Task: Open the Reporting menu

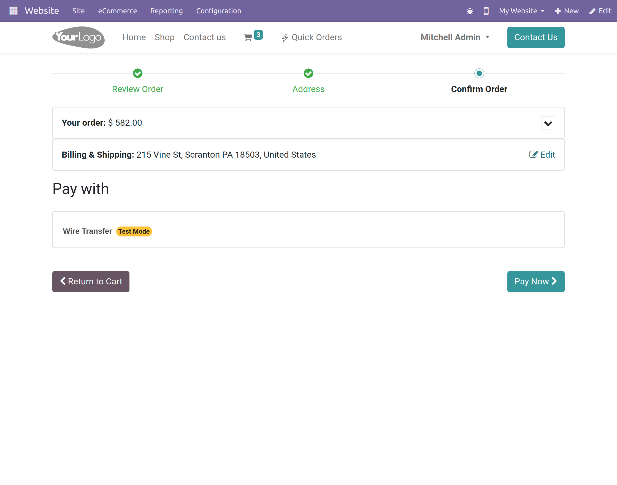Action: 166,11
